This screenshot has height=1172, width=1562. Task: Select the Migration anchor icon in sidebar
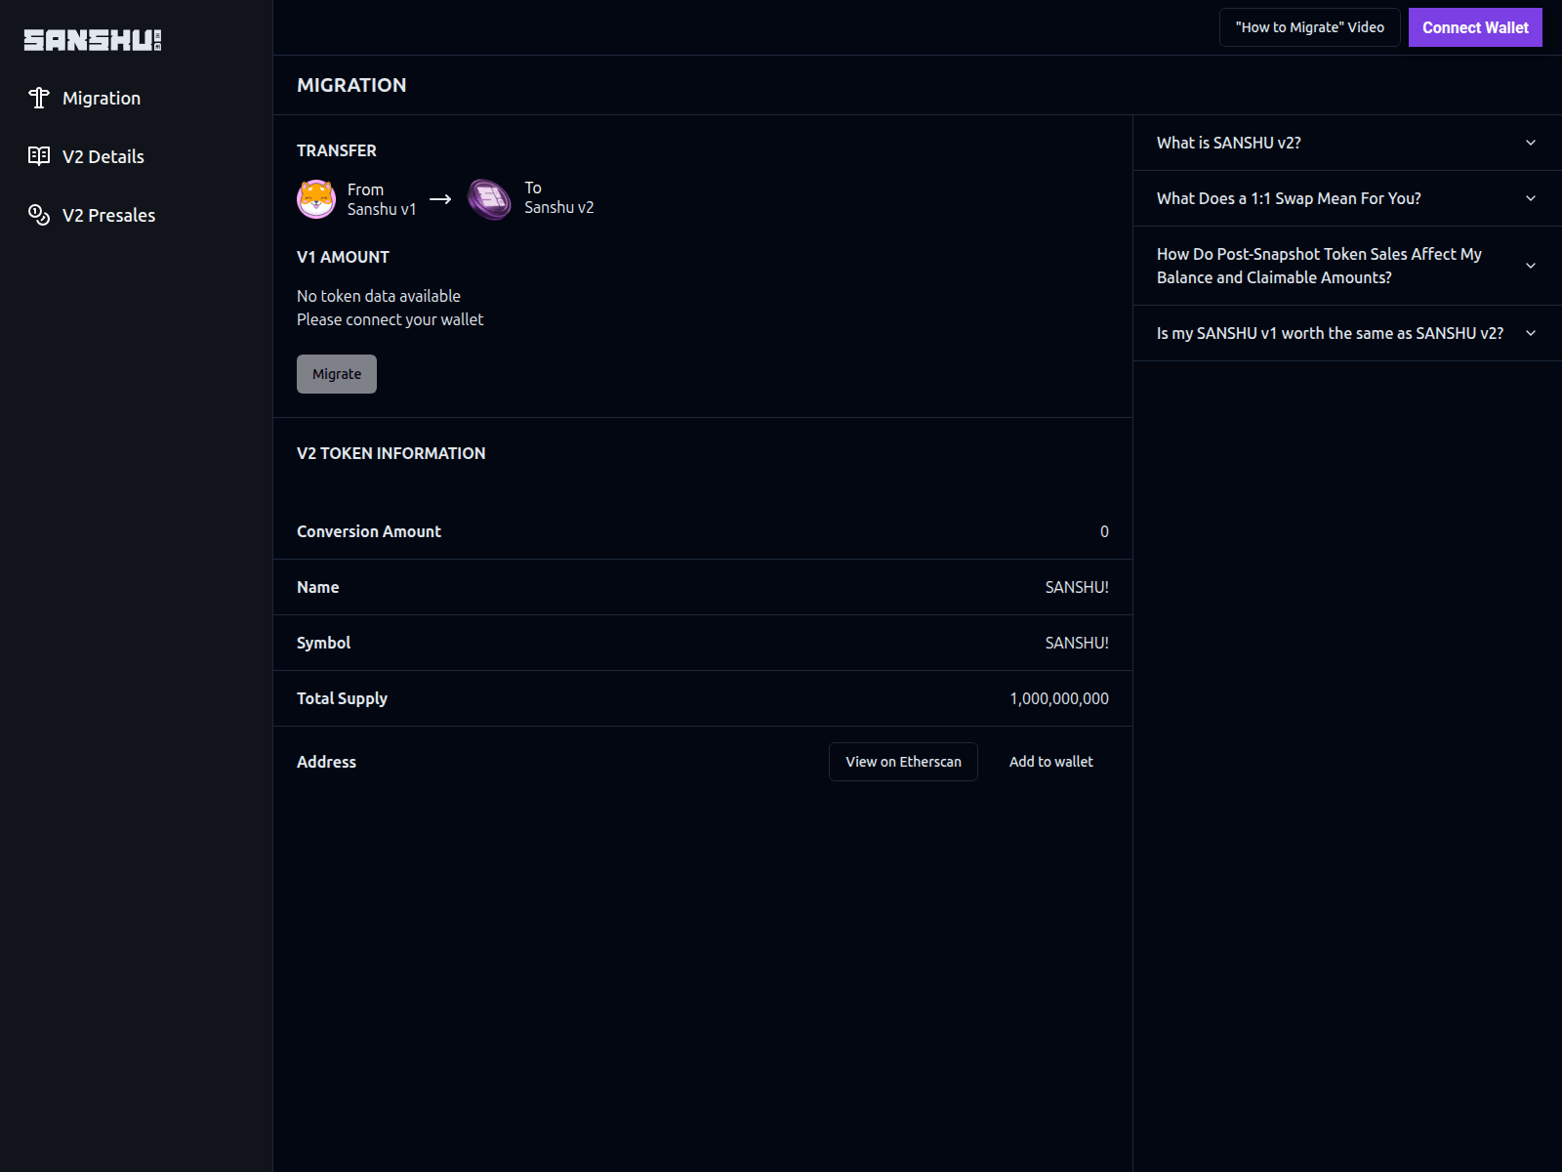point(39,98)
